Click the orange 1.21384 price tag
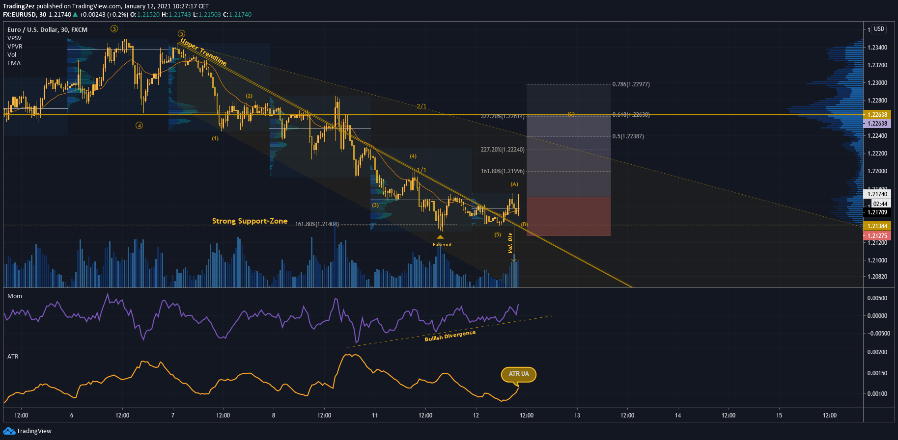The height and width of the screenshot is (440, 898). pos(877,226)
